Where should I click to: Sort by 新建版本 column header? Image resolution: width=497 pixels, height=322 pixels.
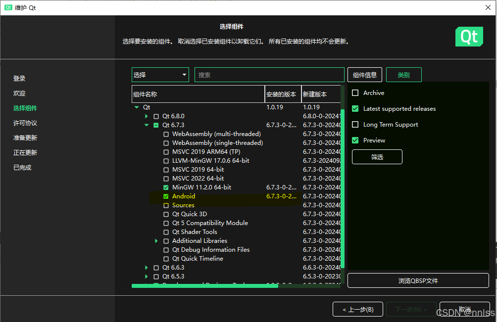(x=321, y=94)
